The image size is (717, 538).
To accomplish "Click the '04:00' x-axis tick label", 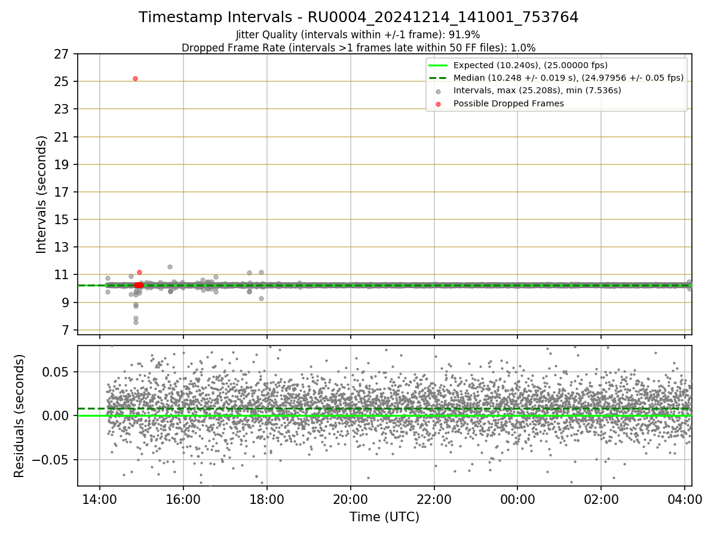I will 685,499.
